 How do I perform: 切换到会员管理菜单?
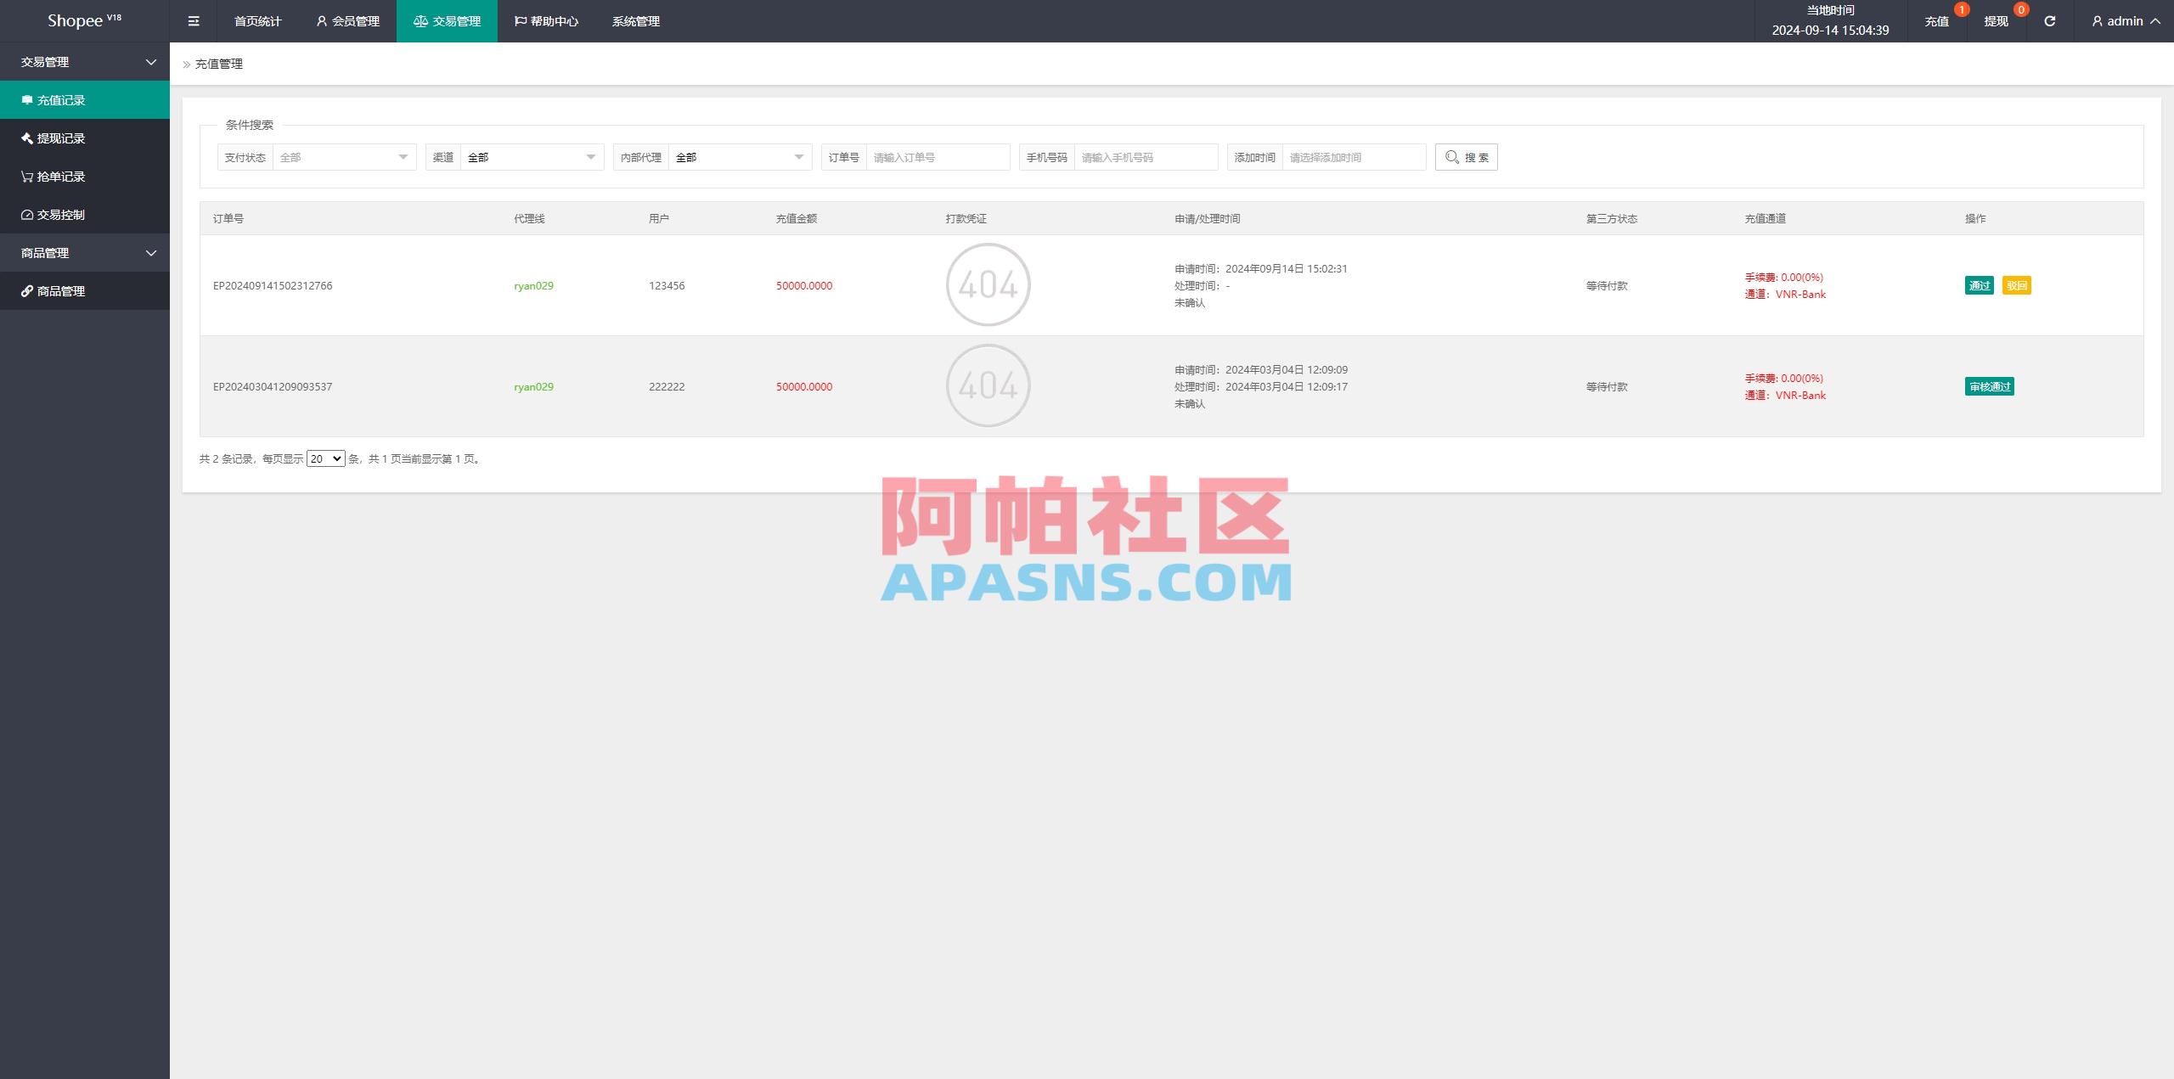pyautogui.click(x=347, y=20)
